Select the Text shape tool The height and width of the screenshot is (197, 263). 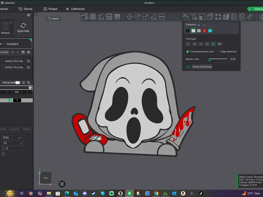pyautogui.click(x=194, y=17)
